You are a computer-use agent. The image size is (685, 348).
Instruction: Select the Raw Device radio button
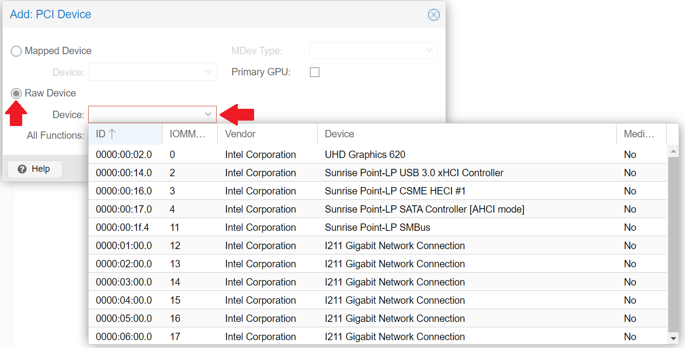(16, 93)
